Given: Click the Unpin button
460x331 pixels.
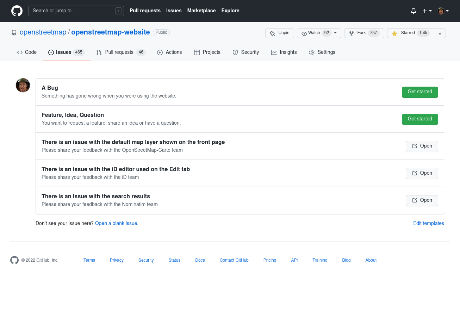Looking at the screenshot, I should pyautogui.click(x=280, y=33).
